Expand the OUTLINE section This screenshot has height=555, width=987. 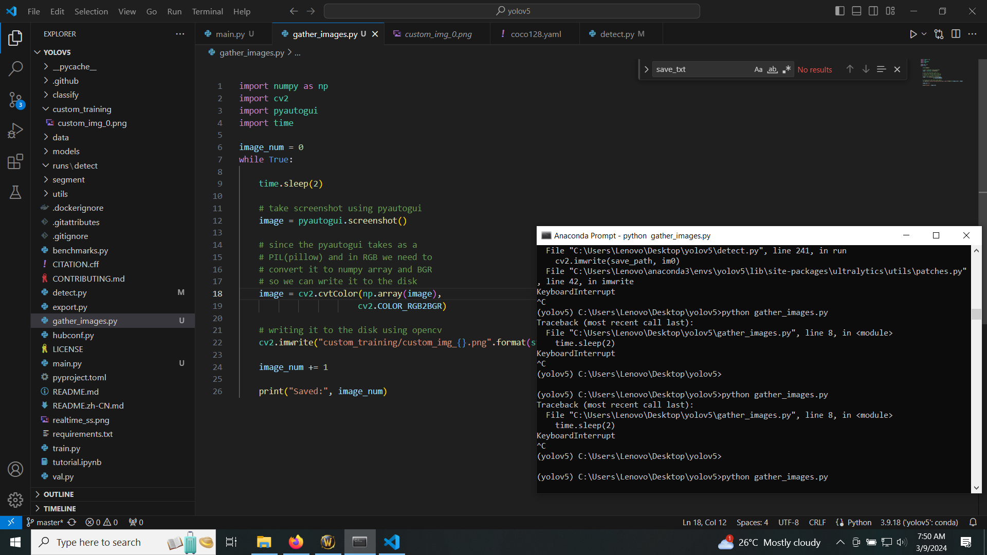59,494
